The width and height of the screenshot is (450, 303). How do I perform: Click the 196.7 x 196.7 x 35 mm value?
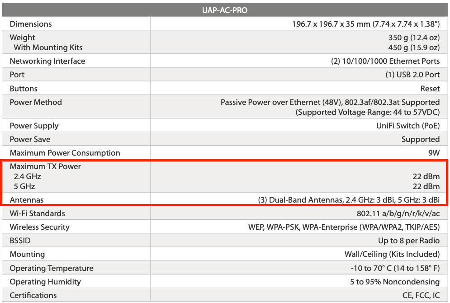click(x=366, y=24)
